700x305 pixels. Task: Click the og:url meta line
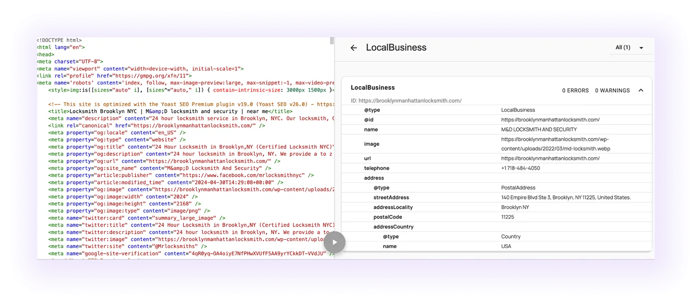(x=164, y=161)
